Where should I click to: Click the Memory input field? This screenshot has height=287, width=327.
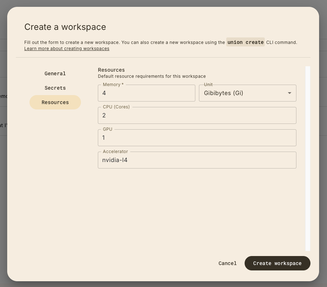146,93
